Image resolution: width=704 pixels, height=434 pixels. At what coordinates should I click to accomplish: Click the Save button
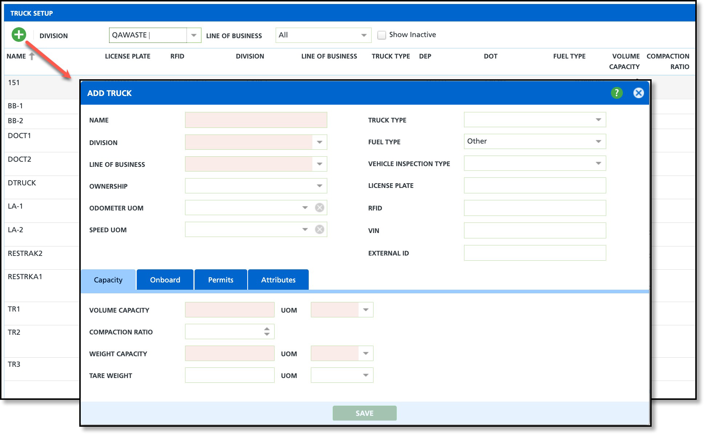click(x=364, y=413)
